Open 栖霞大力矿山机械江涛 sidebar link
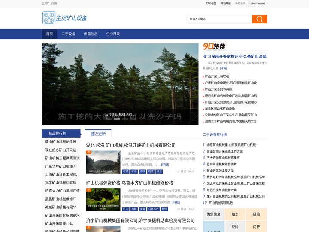 pyautogui.click(x=63, y=191)
